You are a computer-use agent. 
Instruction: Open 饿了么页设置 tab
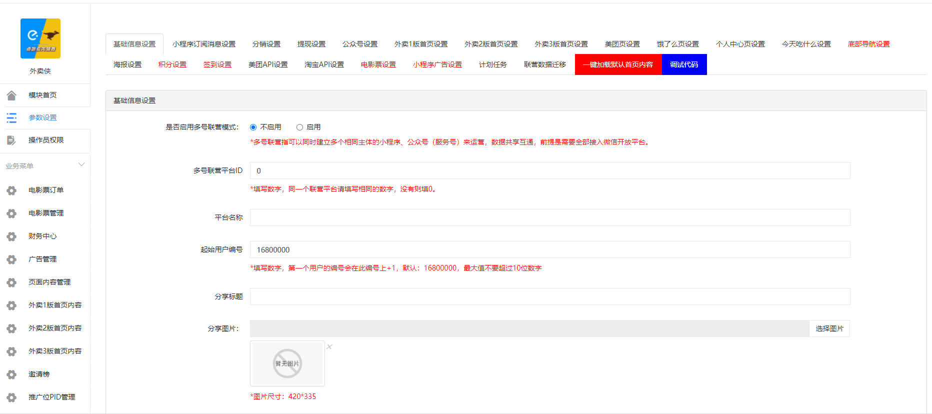click(678, 44)
